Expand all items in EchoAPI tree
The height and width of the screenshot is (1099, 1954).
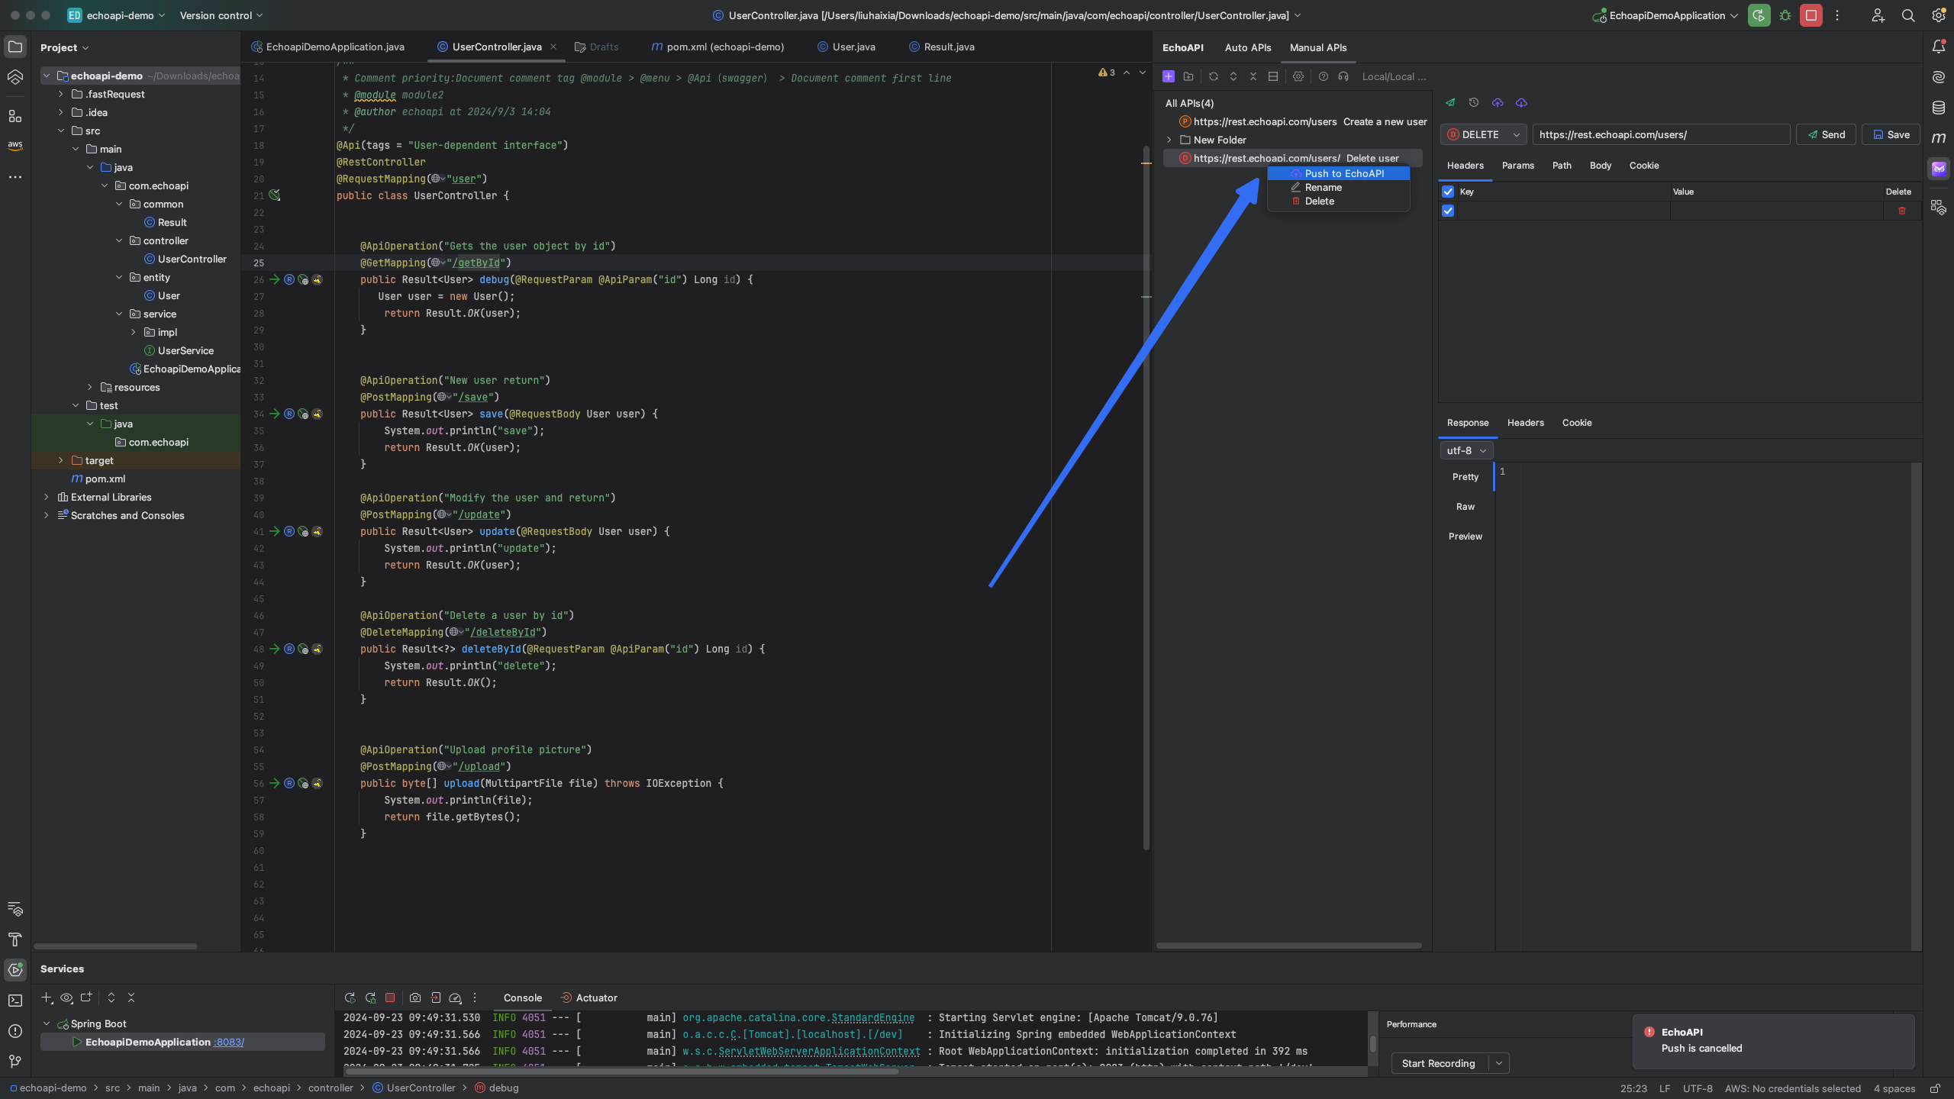pos(1233,76)
